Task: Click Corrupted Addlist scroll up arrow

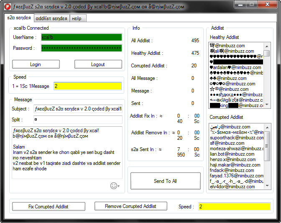Action: pyautogui.click(x=267, y=128)
